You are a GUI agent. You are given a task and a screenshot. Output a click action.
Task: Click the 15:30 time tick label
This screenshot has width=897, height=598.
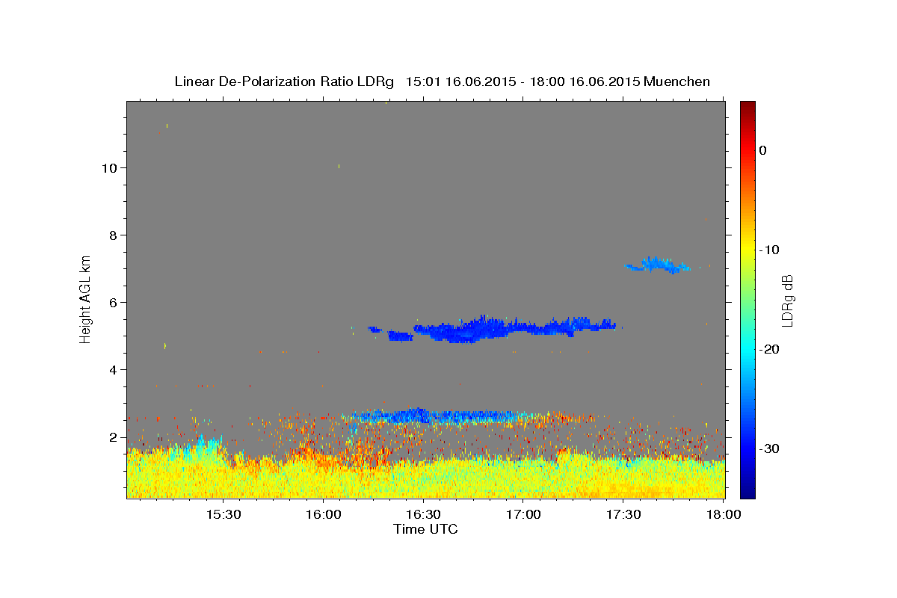pos(223,515)
